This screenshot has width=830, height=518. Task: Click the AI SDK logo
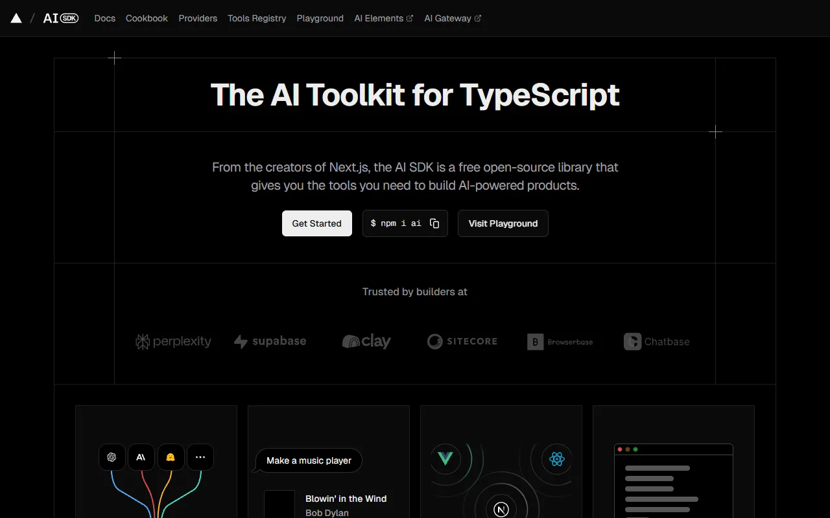coord(60,18)
